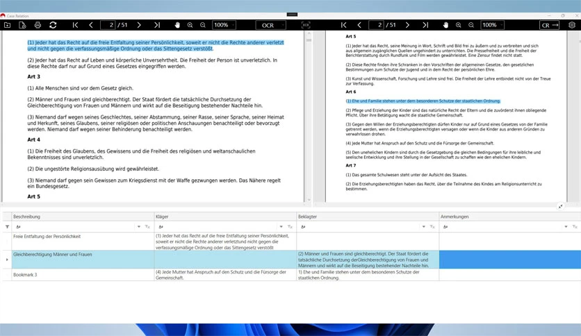Select the hand pan tool in left viewer
The image size is (581, 336).
coord(177,25)
